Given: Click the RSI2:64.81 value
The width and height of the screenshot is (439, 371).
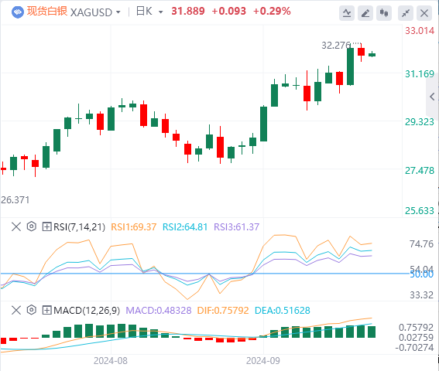Looking at the screenshot, I should click(185, 226).
